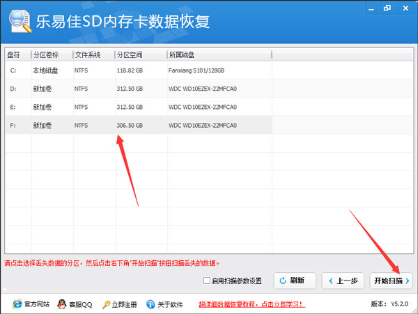Open the 官方网站 link text
The height and width of the screenshot is (314, 418).
(x=37, y=304)
